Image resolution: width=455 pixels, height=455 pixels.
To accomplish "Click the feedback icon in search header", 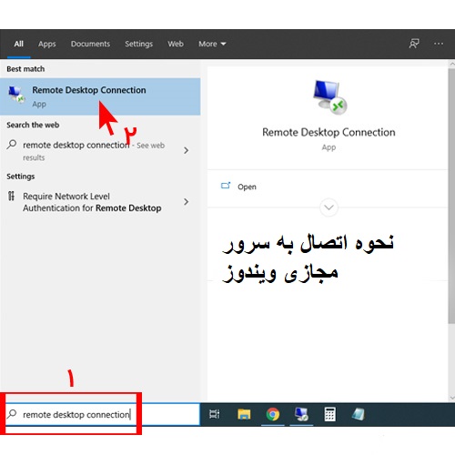I will tap(414, 44).
